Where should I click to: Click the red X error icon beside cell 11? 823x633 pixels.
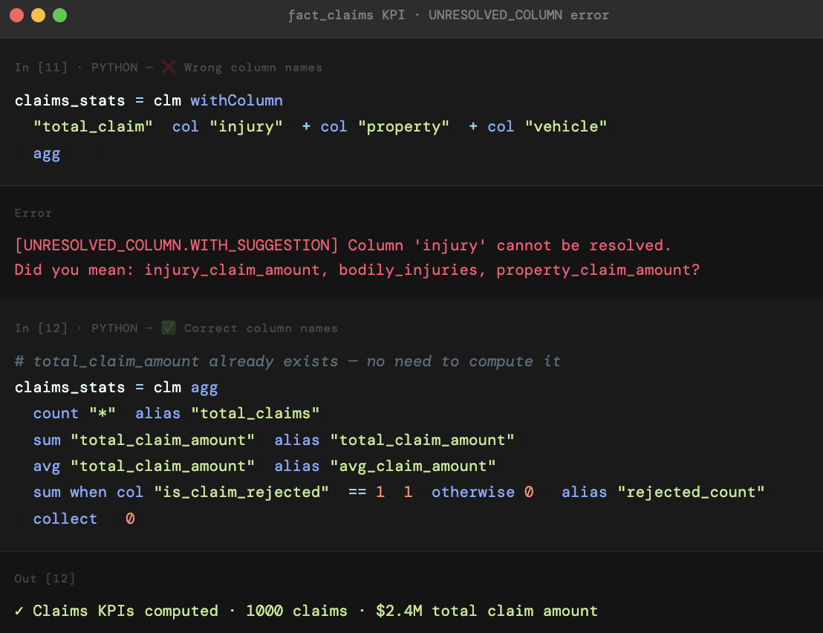click(168, 67)
